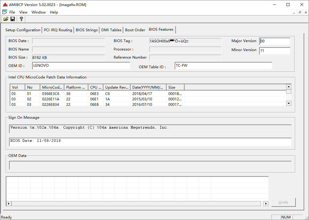
Task: Click the Major Version input field
Action: (275, 41)
